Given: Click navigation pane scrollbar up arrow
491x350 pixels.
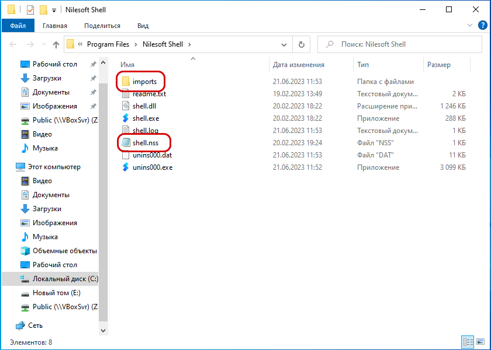Looking at the screenshot, I should (103, 62).
